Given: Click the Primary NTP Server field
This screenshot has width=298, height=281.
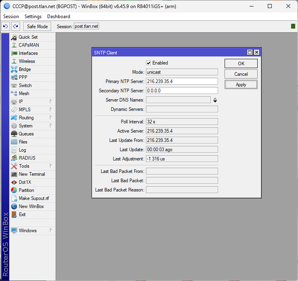Looking at the screenshot, I should pos(181,81).
